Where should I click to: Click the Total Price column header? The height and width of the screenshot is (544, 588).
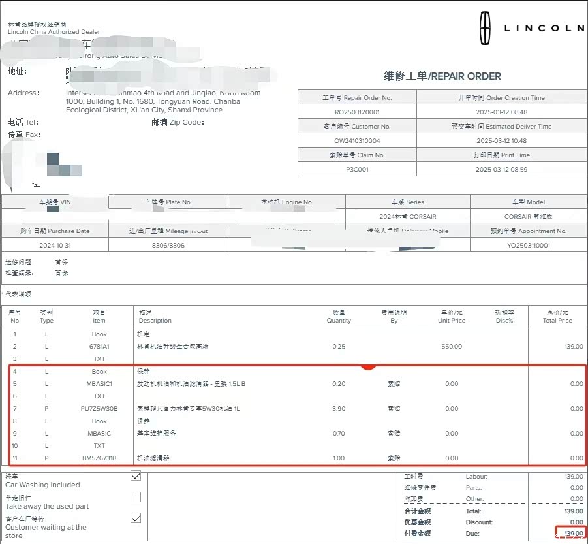click(x=557, y=317)
